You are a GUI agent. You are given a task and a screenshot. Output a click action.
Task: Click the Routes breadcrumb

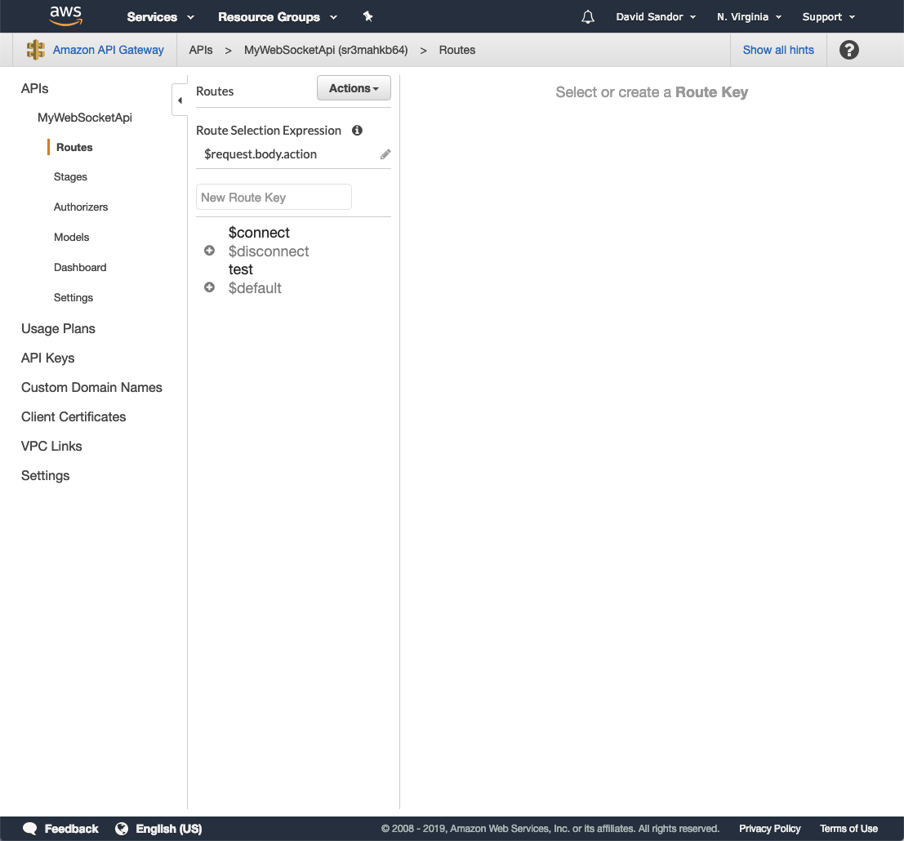point(457,50)
